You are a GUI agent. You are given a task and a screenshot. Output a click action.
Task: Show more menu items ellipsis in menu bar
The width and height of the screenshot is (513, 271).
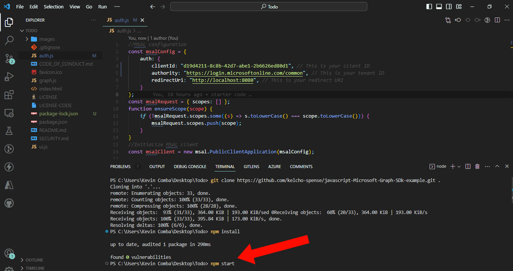(x=117, y=7)
